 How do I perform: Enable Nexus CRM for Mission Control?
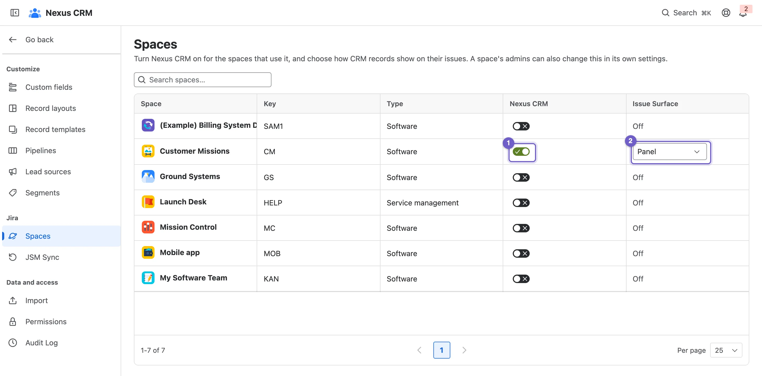pyautogui.click(x=521, y=228)
